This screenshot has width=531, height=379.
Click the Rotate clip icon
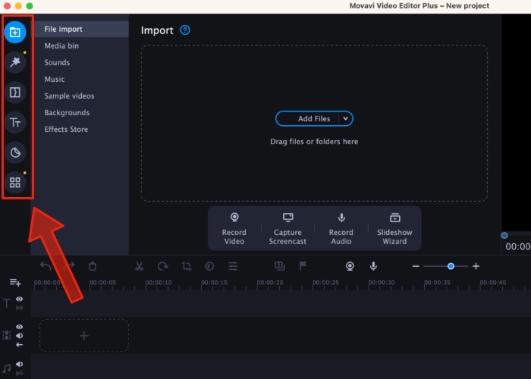163,266
